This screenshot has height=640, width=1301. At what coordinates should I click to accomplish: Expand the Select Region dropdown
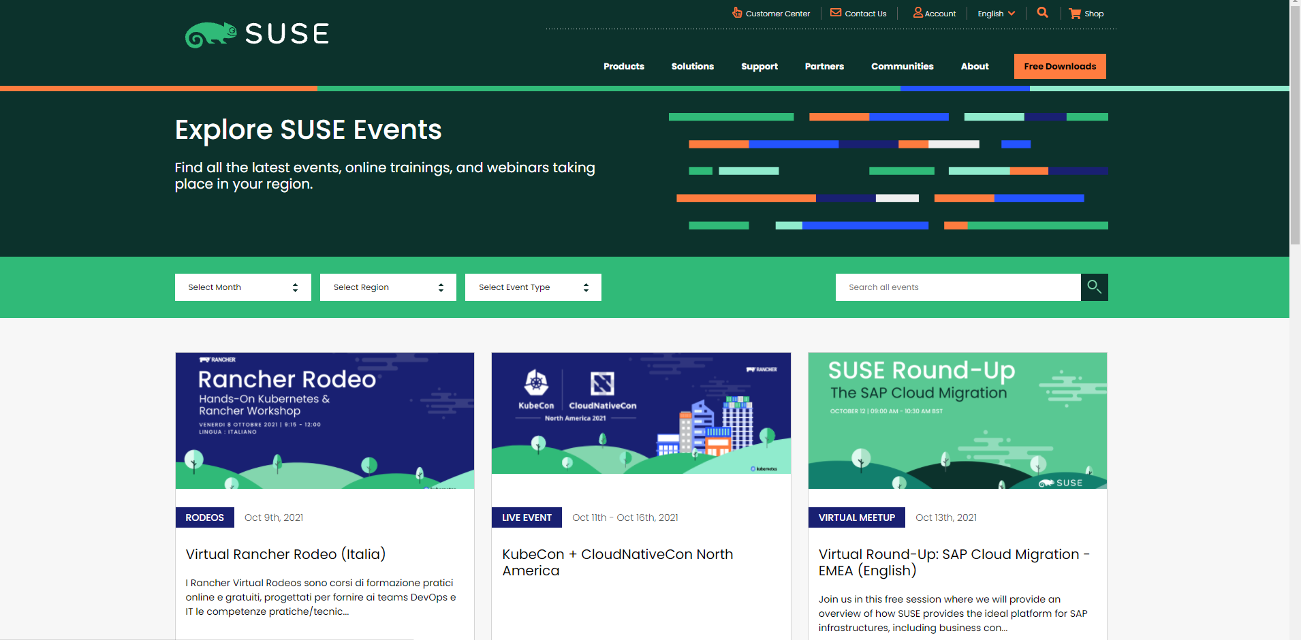(x=388, y=287)
